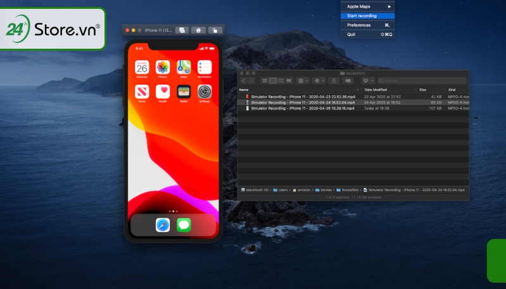Switch Finder to icon view

[265, 80]
